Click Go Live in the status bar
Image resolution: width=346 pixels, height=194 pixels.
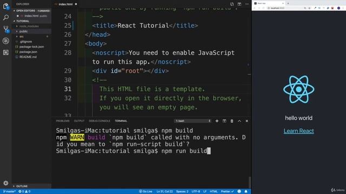click(x=145, y=192)
